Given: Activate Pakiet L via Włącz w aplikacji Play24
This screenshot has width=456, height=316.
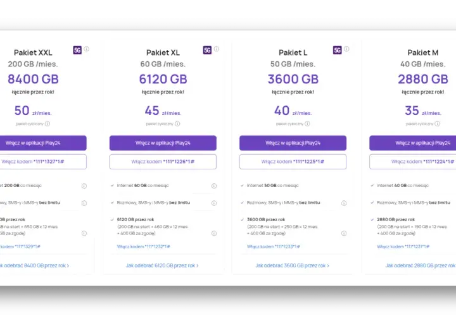Looking at the screenshot, I should click(293, 143).
